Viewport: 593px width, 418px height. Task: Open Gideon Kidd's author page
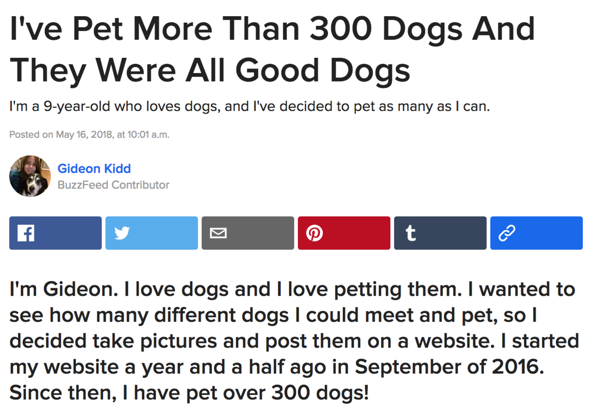tap(94, 168)
